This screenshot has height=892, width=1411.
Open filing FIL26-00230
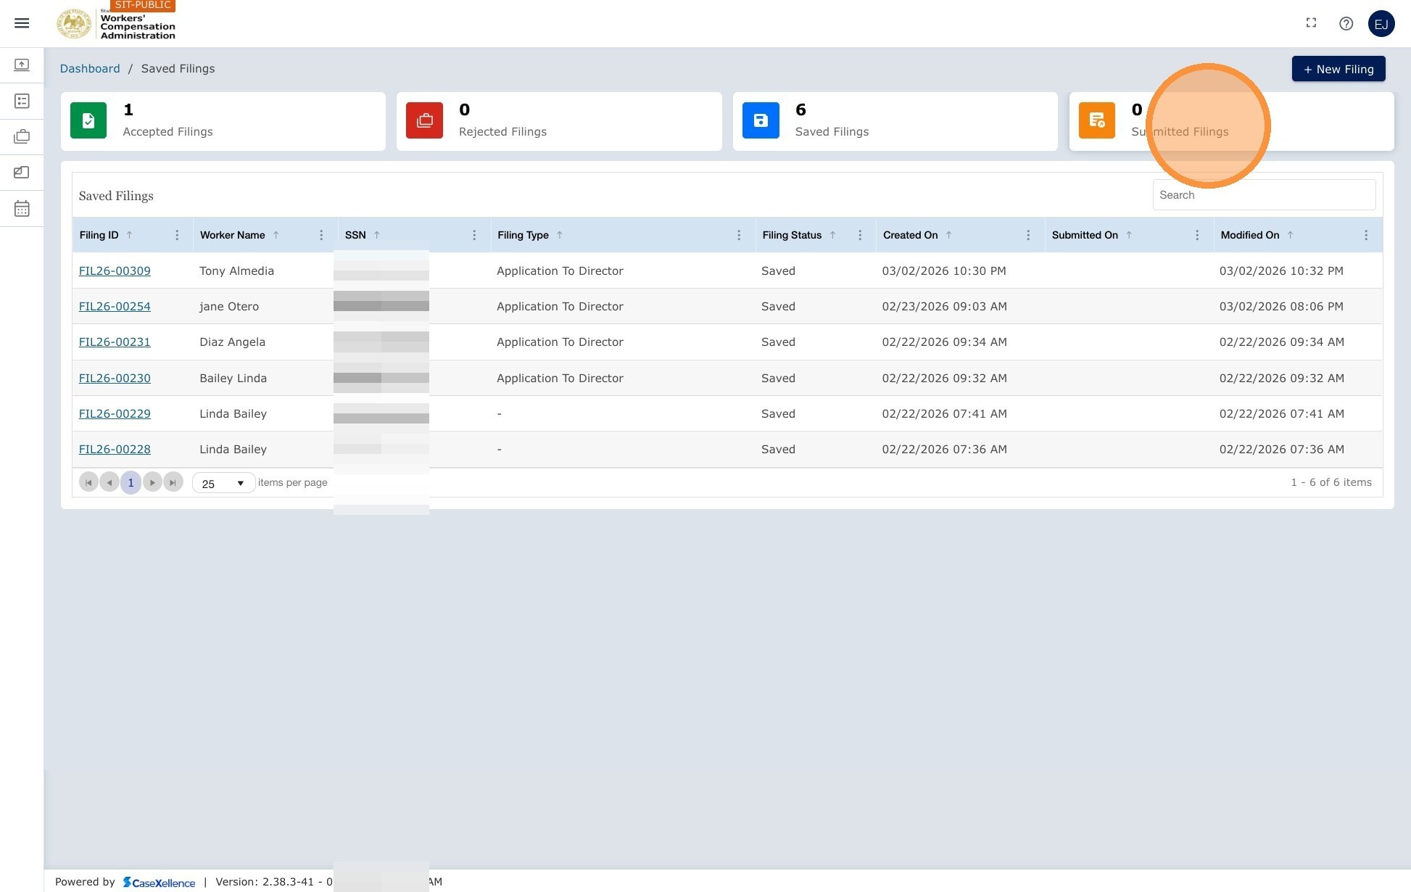115,378
